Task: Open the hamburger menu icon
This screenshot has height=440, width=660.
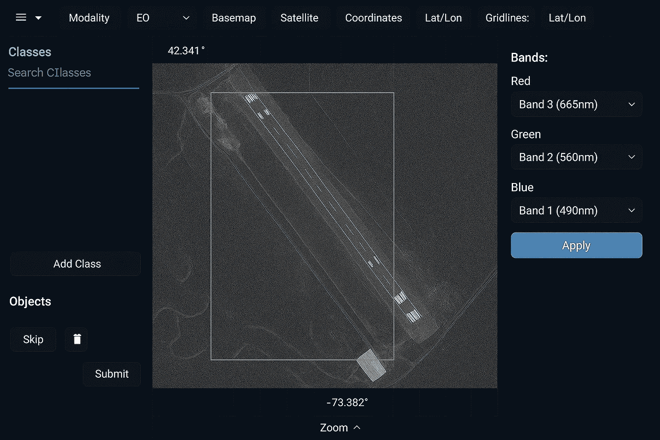Action: (x=21, y=18)
